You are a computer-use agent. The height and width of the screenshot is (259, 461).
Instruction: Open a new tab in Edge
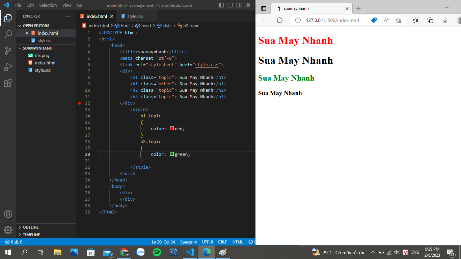(358, 8)
